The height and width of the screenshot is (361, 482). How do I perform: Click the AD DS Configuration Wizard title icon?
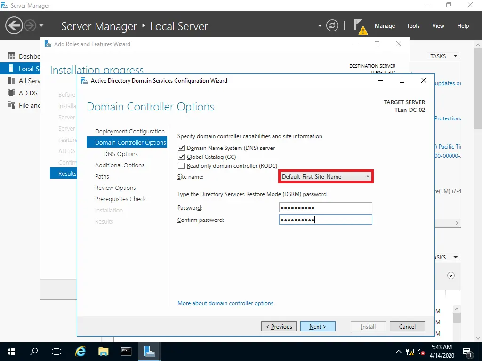(x=85, y=81)
